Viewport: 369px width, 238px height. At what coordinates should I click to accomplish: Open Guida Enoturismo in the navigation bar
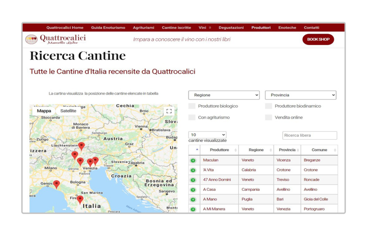[x=108, y=27]
